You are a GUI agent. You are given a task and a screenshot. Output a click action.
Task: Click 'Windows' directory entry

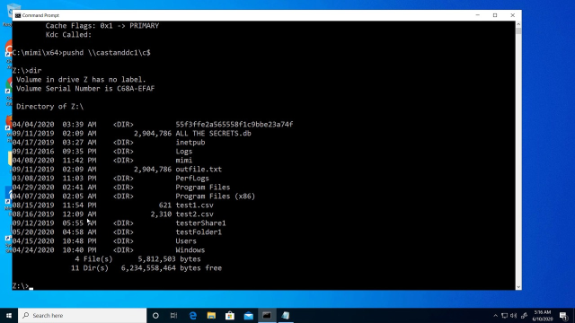190,250
